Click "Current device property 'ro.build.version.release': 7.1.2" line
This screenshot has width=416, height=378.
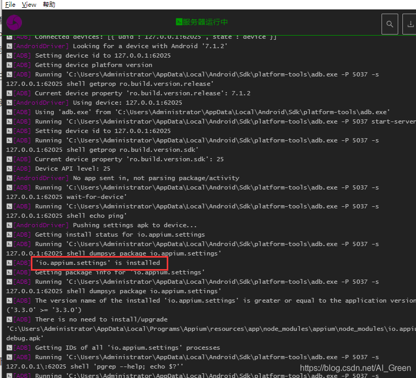[143, 93]
